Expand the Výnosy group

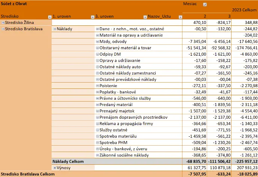point(55,168)
